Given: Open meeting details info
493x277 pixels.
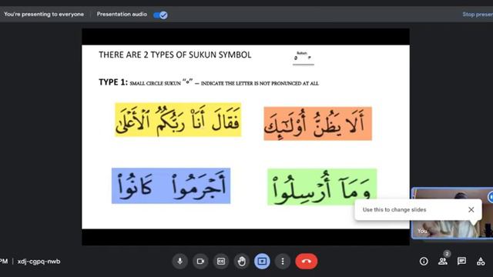Looking at the screenshot, I should (424, 262).
